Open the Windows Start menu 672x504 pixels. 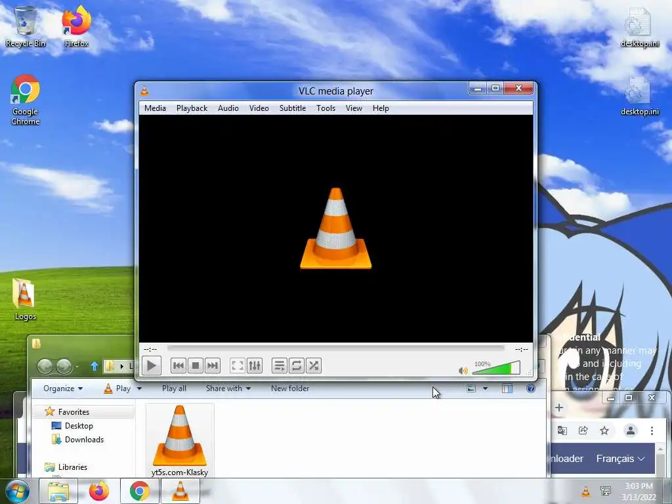click(18, 491)
